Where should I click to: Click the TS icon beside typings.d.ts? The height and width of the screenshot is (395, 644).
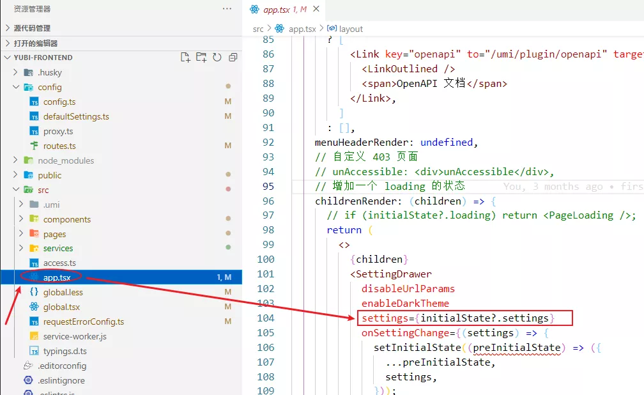pyautogui.click(x=34, y=352)
